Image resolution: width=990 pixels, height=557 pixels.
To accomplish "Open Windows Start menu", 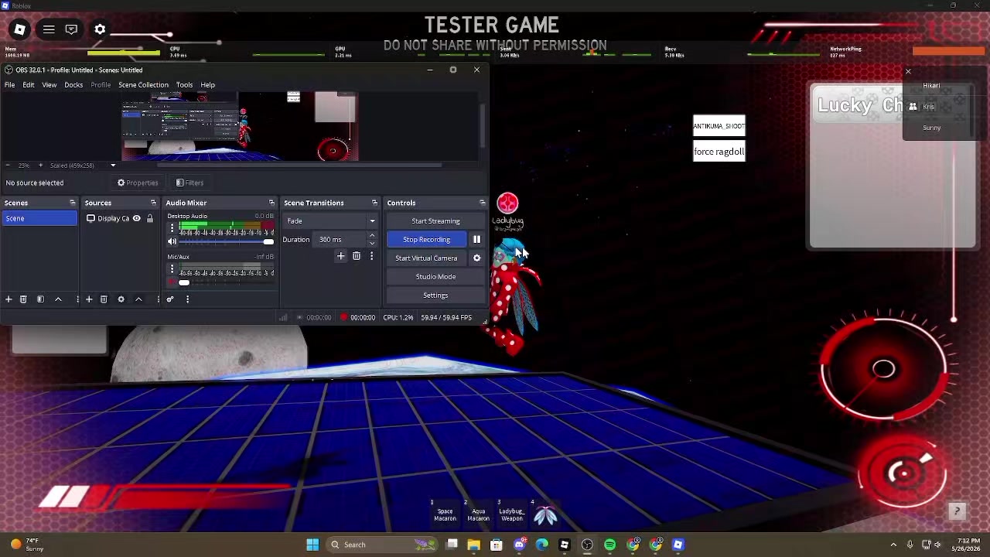I will click(x=312, y=545).
